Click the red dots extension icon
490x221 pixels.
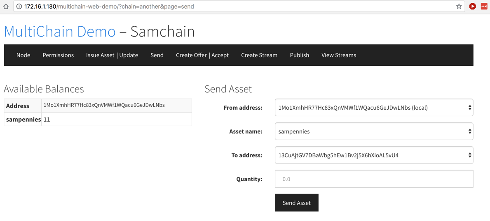point(484,7)
